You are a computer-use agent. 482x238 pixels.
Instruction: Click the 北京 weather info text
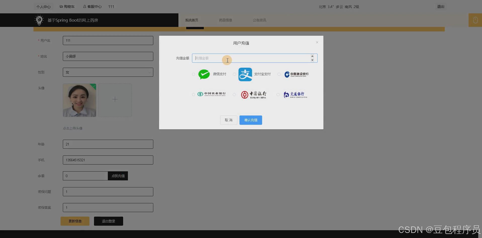pyautogui.click(x=339, y=7)
